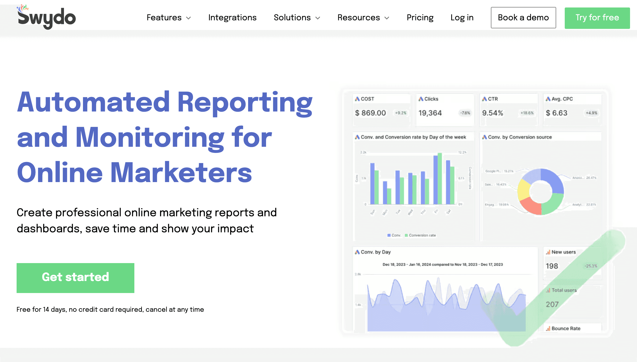Click the New users metric icon
This screenshot has height=362, width=637.
point(548,252)
